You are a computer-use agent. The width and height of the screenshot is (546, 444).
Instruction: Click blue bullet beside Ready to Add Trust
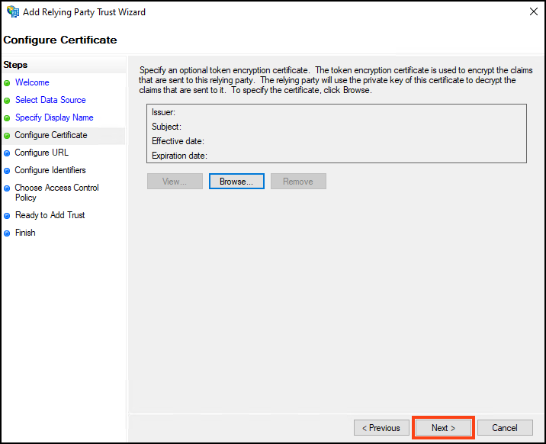tap(7, 216)
